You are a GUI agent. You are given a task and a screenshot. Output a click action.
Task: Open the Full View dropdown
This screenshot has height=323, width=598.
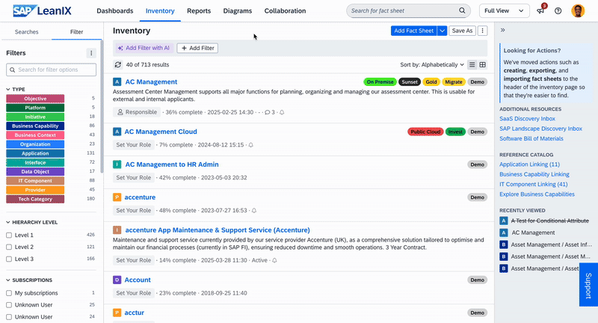[x=504, y=10]
